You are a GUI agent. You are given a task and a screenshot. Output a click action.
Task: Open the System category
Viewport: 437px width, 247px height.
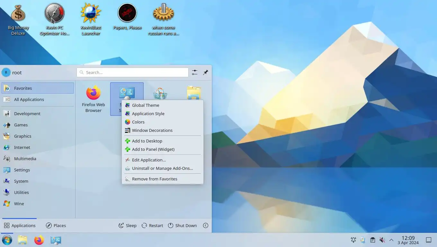tap(38, 181)
